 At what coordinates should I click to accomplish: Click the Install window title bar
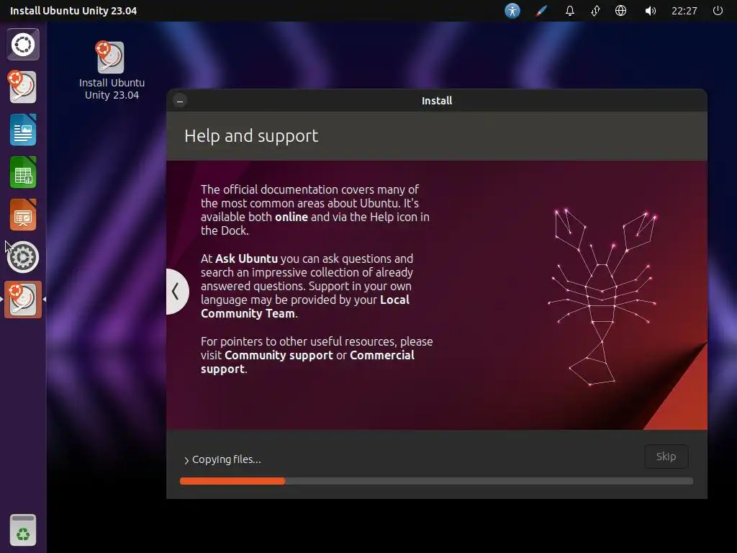(x=437, y=101)
